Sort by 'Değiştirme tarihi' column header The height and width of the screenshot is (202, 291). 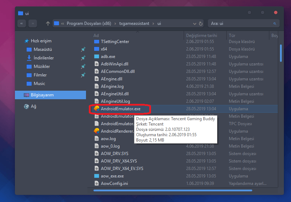point(201,36)
